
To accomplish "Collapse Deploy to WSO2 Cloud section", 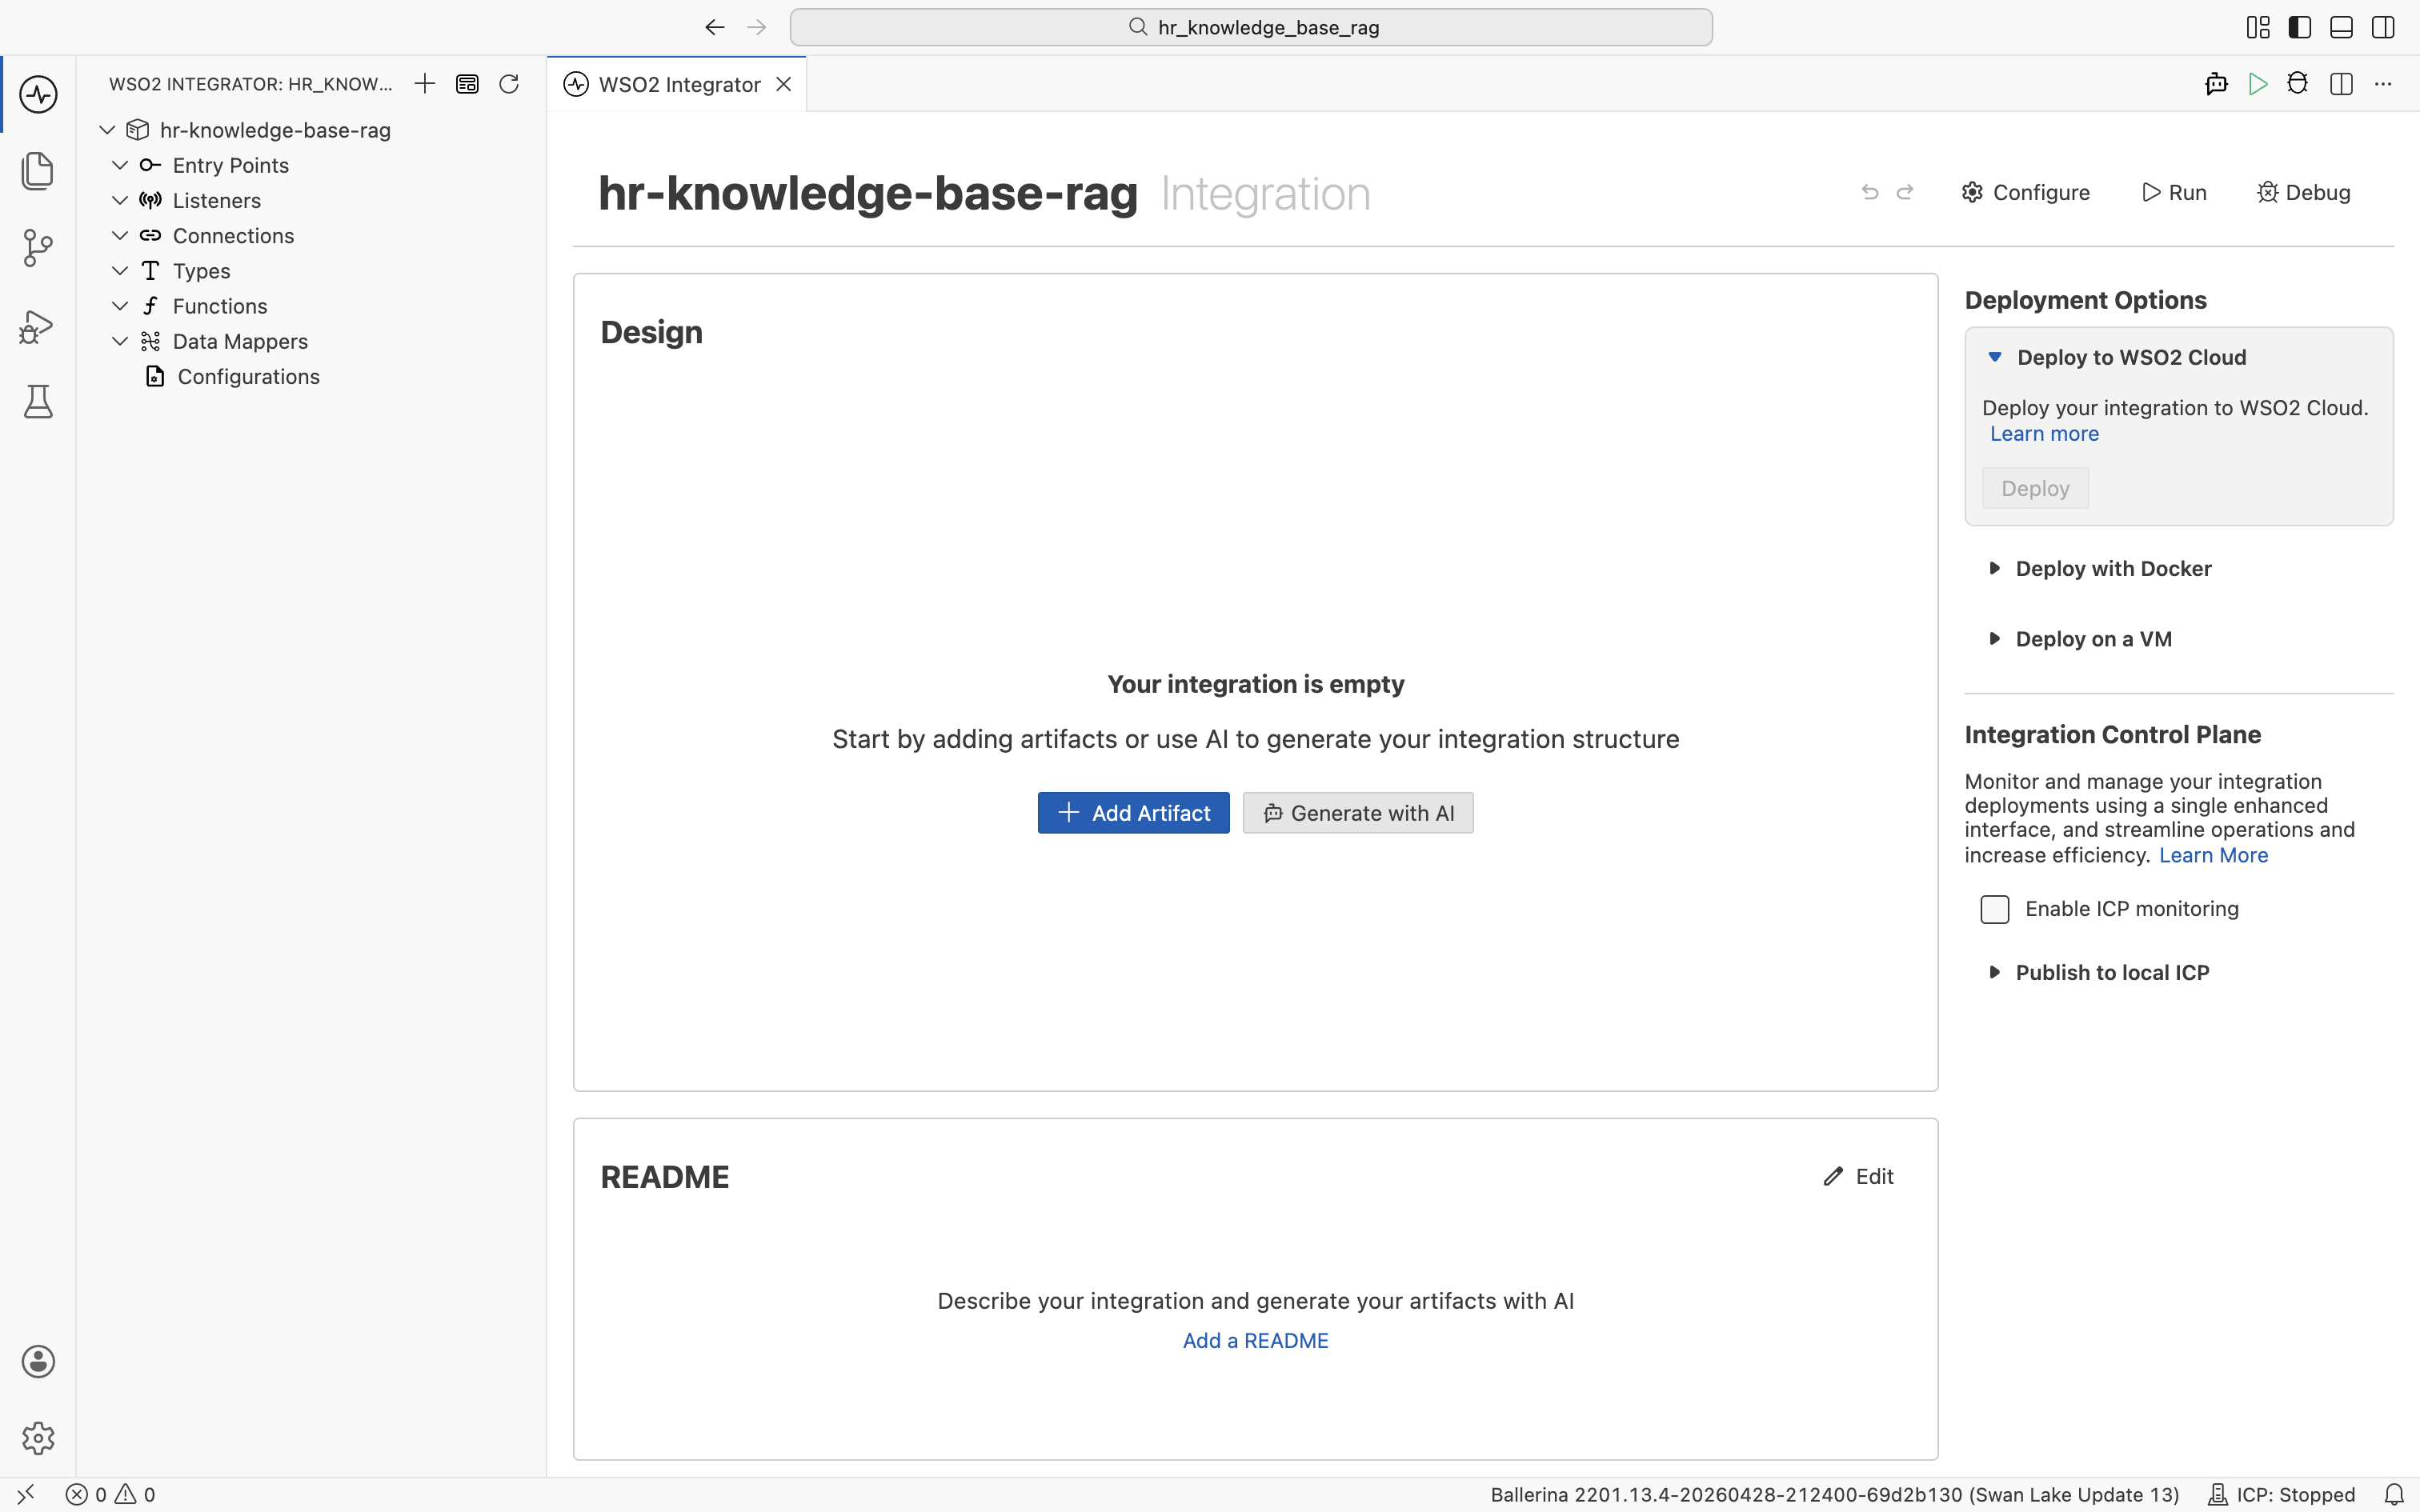I will 1994,357.
